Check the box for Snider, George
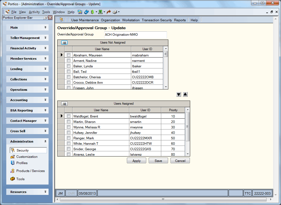This screenshot has height=205, width=281. (68, 149)
